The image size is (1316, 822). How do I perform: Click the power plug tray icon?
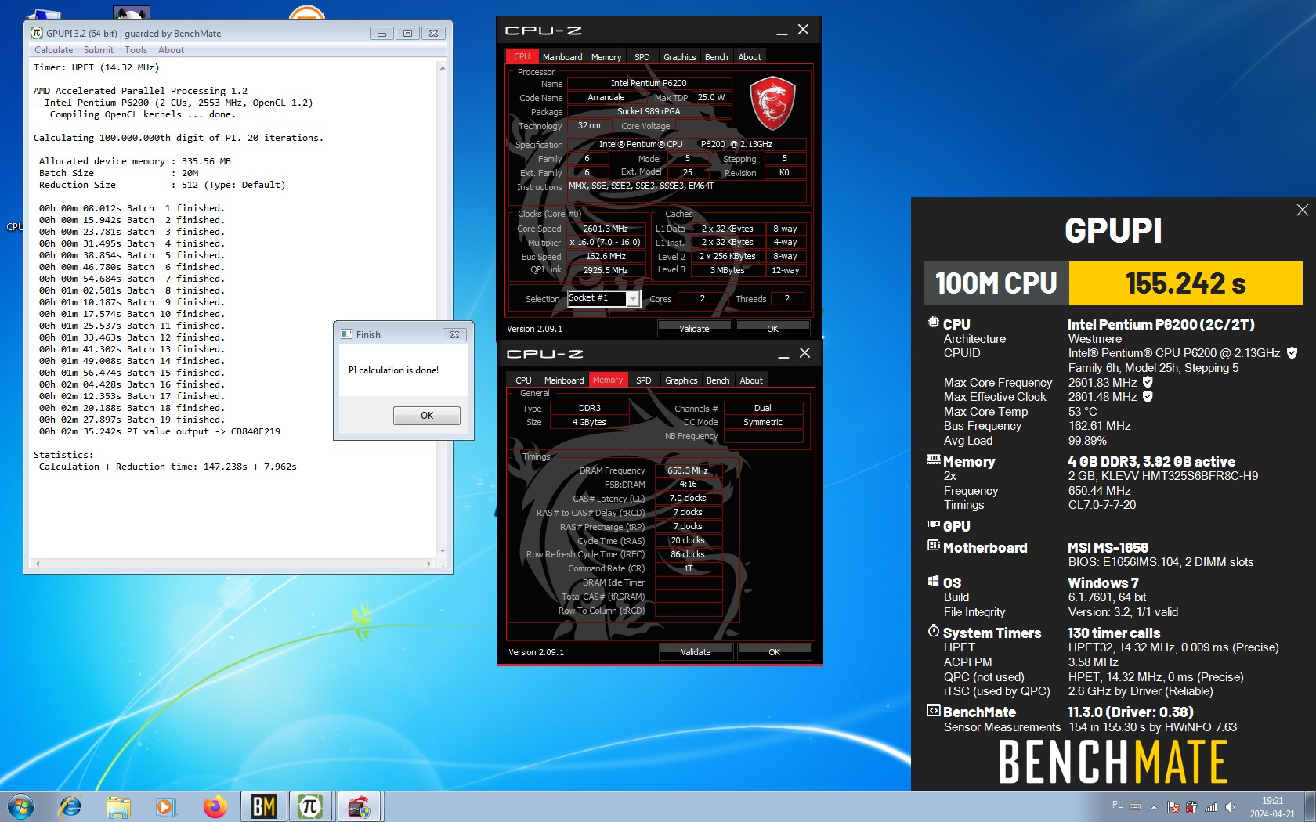[x=1191, y=807]
